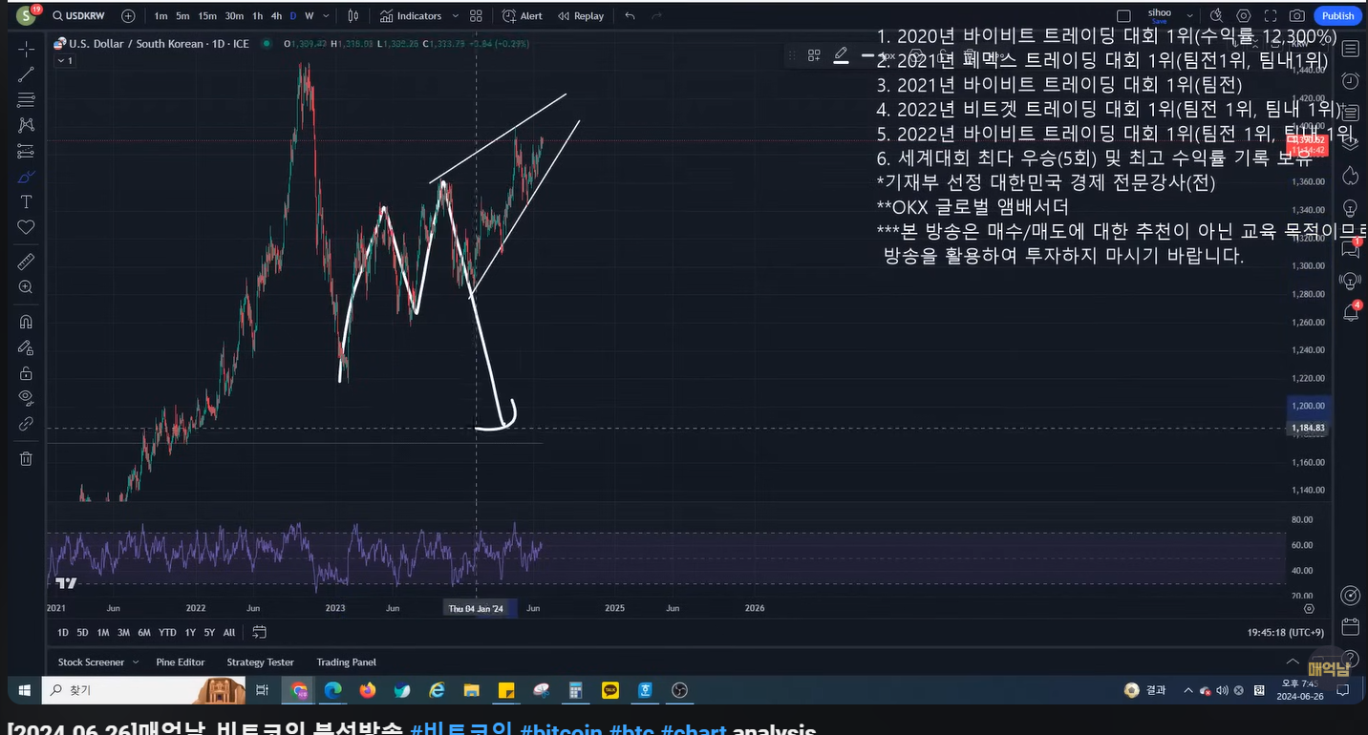Set the date range to All
Image resolution: width=1368 pixels, height=735 pixels.
click(229, 632)
